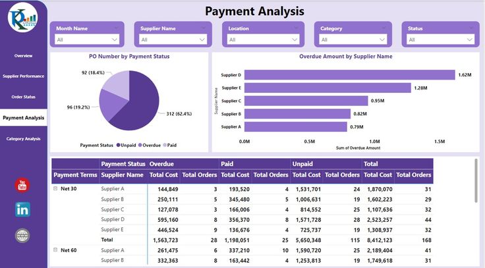
Task: Collapse the Net 60 payment terms group
Action: (x=55, y=250)
